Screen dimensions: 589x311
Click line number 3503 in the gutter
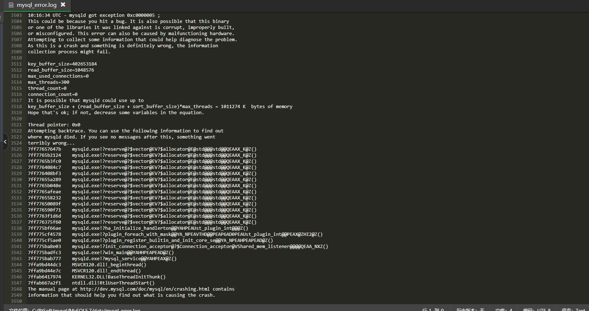coord(16,15)
